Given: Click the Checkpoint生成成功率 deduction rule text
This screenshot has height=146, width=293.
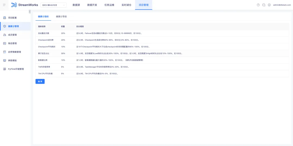Looking at the screenshot, I should click(108, 40).
